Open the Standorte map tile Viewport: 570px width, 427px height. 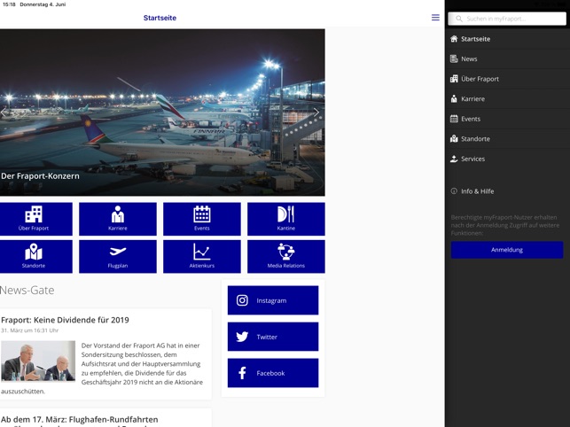[x=35, y=256]
